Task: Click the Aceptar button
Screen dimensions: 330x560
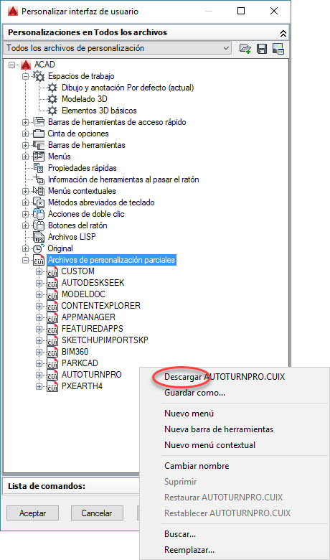Action: [x=32, y=513]
